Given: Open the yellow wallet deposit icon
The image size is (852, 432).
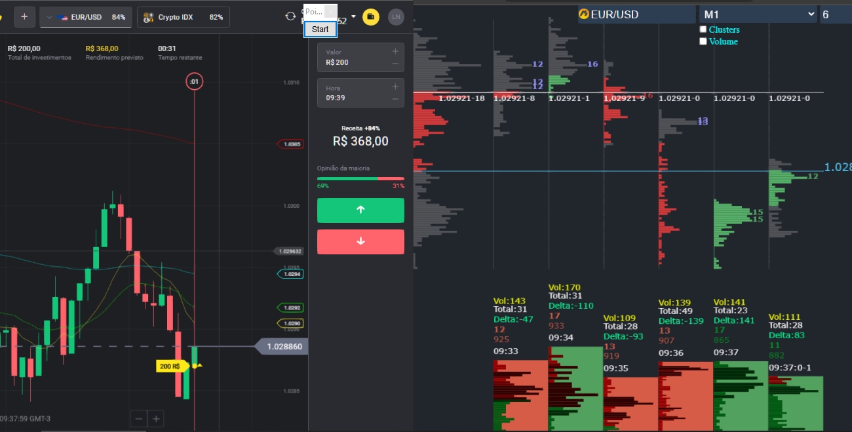Looking at the screenshot, I should click(x=371, y=17).
